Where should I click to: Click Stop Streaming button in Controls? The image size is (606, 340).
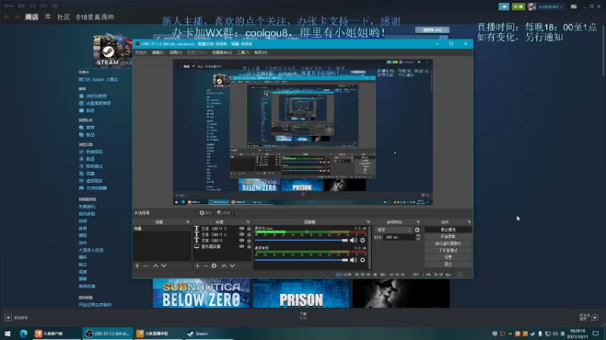pyautogui.click(x=448, y=230)
